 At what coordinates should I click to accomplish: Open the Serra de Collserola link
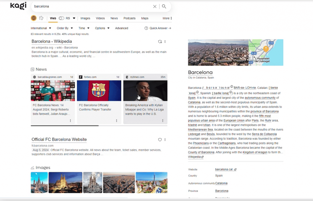pos(264,134)
